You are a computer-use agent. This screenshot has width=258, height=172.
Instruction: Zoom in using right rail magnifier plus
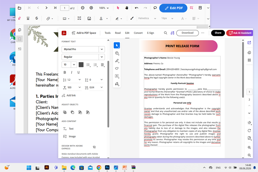tap(249, 148)
